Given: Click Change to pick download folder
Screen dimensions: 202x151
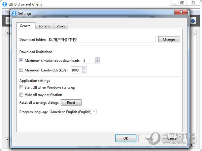Looking at the screenshot, I should coord(169,39).
